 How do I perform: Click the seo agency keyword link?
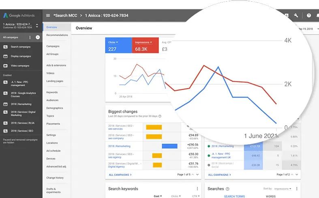tap(115, 158)
